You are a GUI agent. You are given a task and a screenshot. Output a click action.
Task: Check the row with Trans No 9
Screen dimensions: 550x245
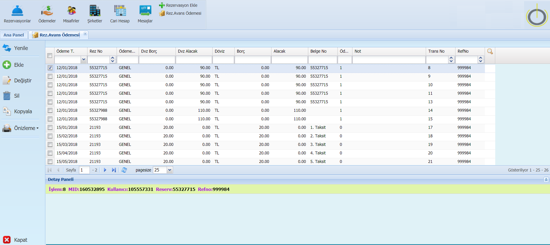pos(50,76)
